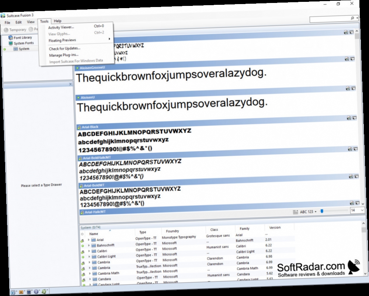Choose Manage Plug-ins... menu entry
Screen dimensions: 369x296
tap(64, 55)
